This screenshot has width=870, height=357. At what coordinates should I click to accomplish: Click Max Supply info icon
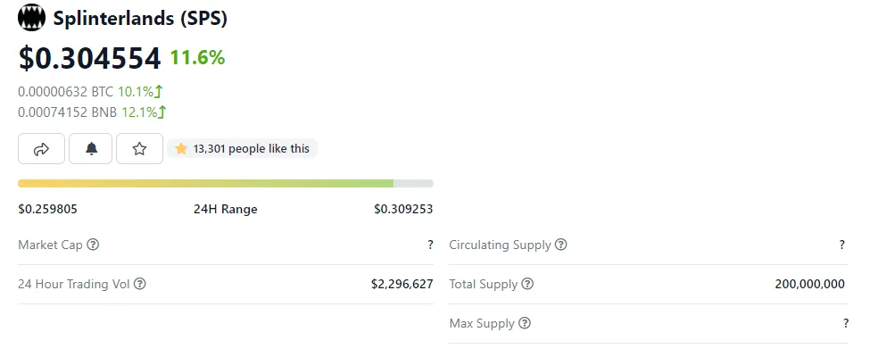(x=525, y=323)
